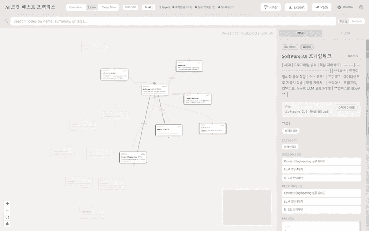Select the Software 3.0 프레임워크 graph node

155,90
